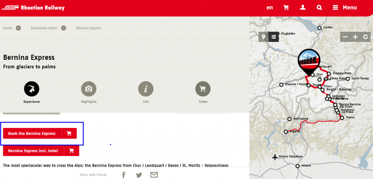Share on Facebook
This screenshot has height=179, width=373.
click(124, 175)
